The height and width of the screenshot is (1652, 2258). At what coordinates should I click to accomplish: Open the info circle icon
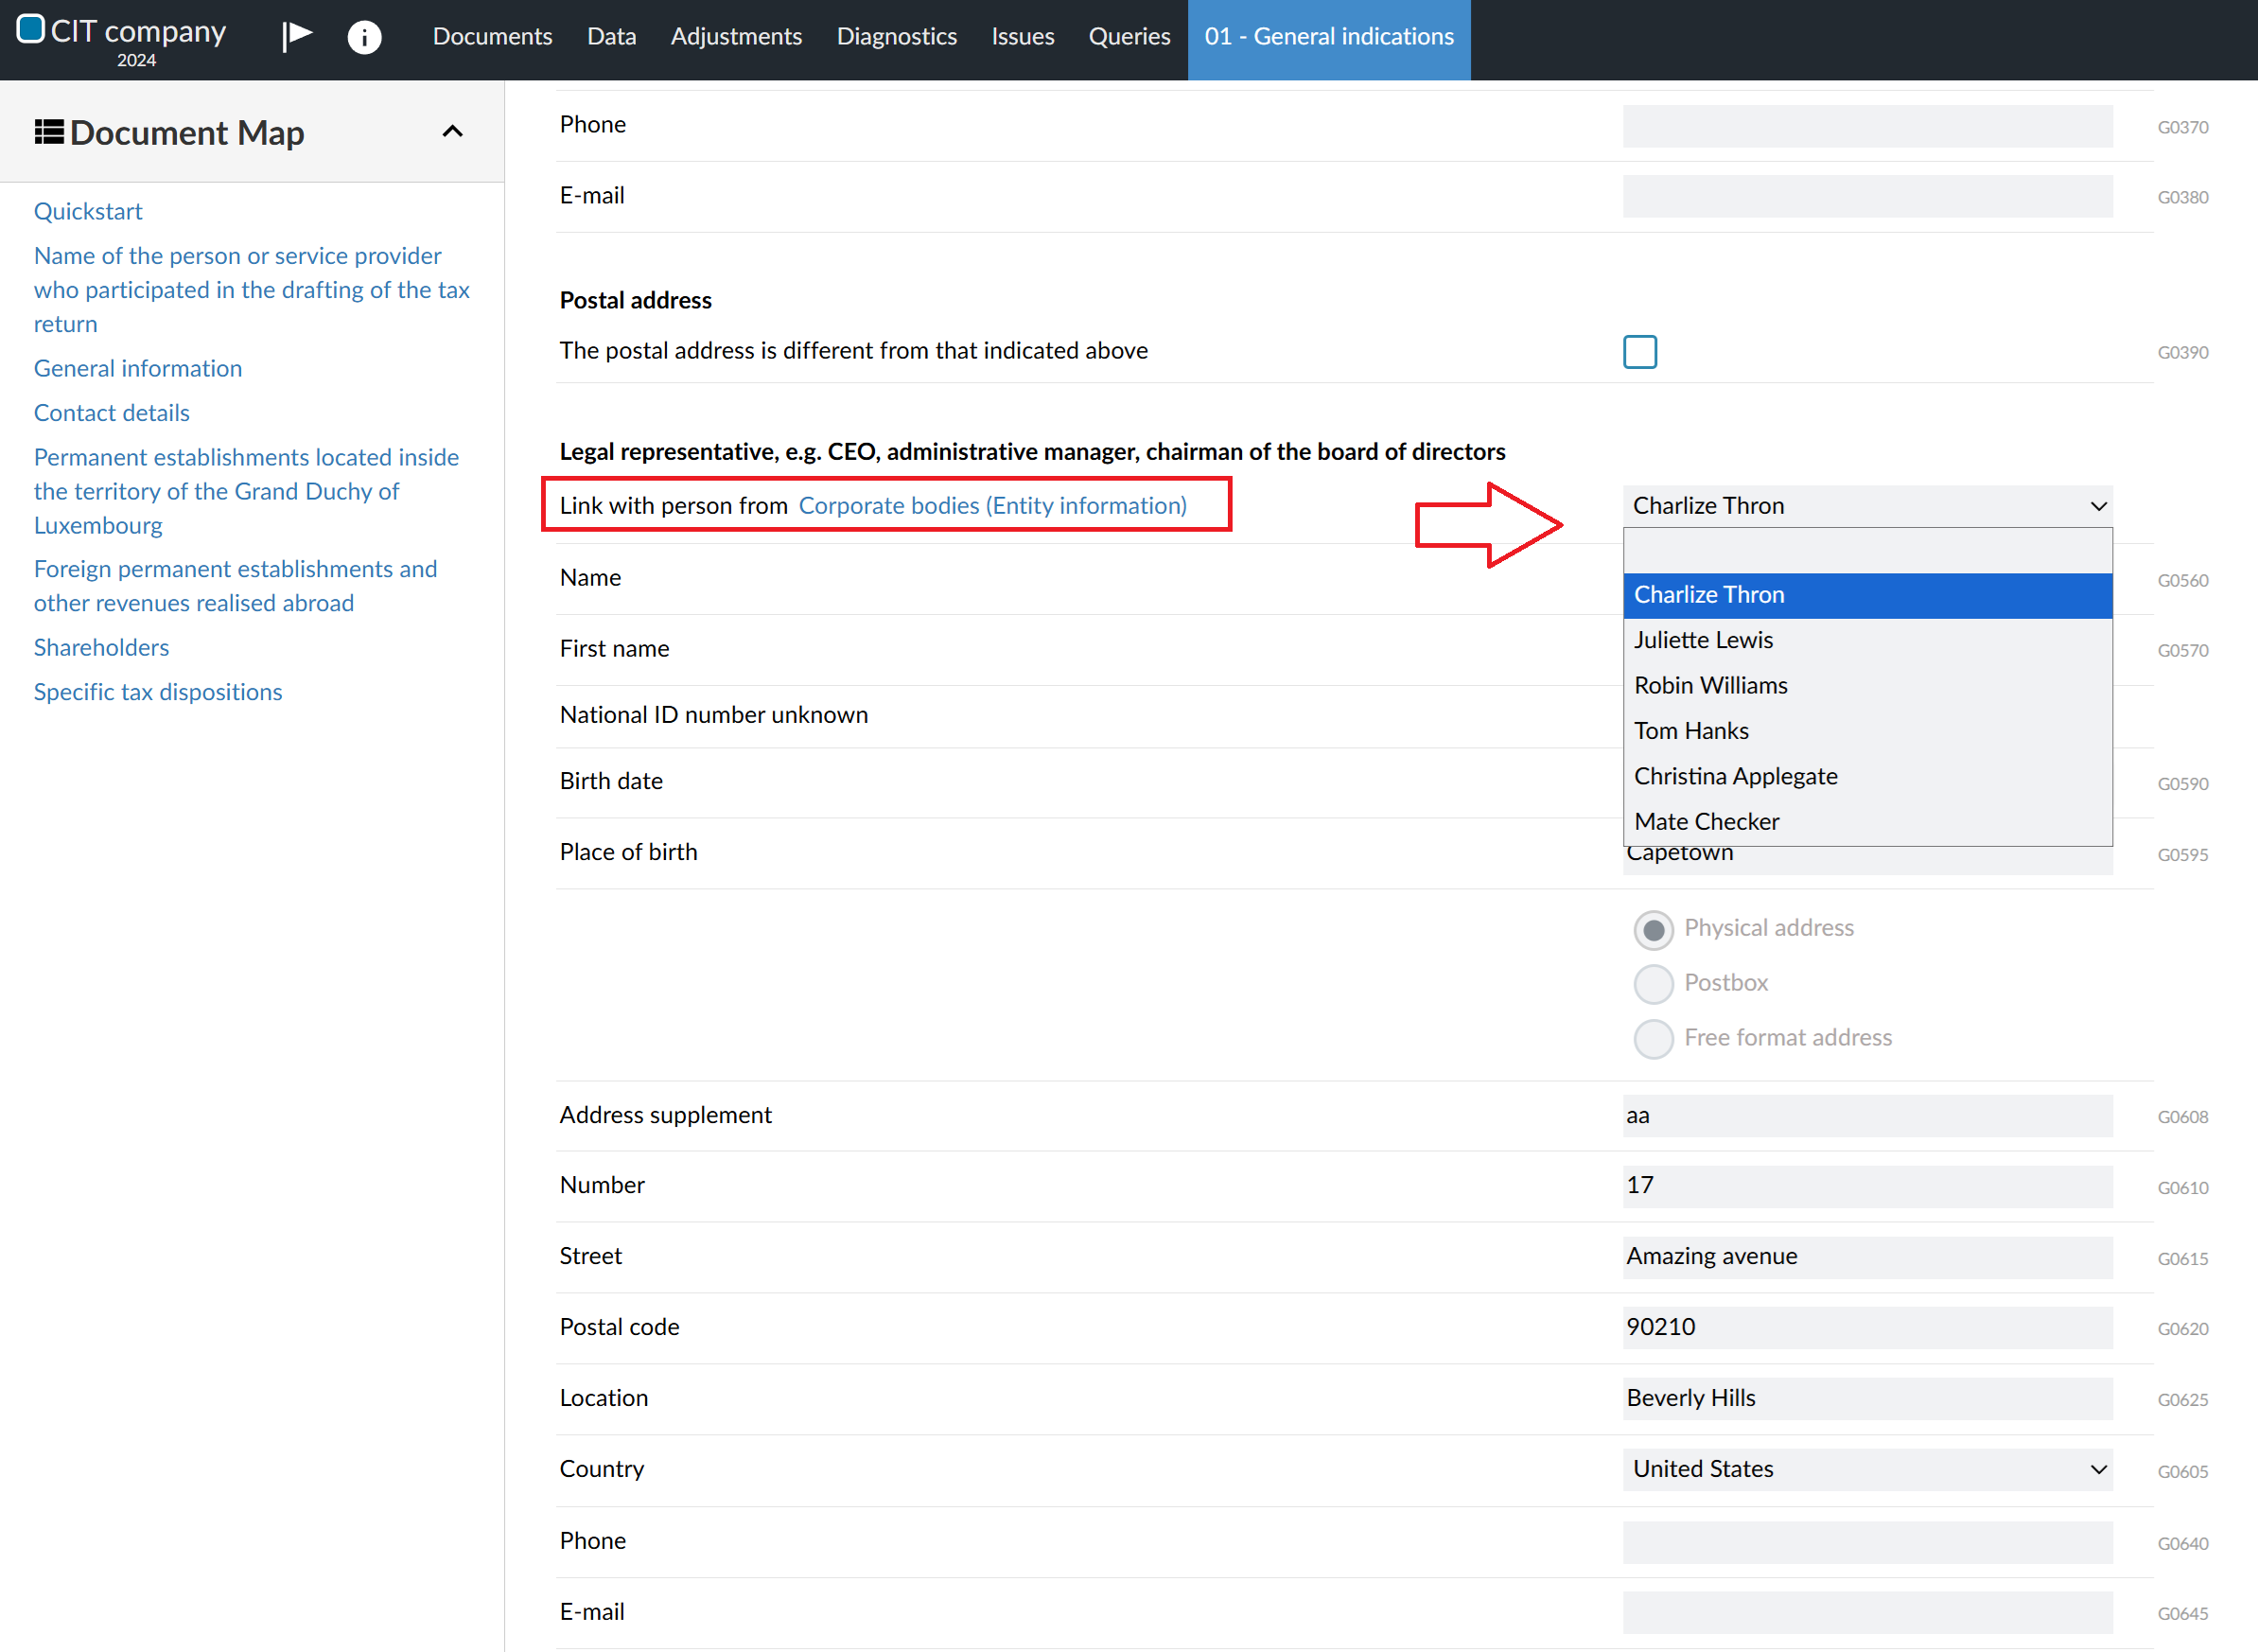click(x=364, y=37)
